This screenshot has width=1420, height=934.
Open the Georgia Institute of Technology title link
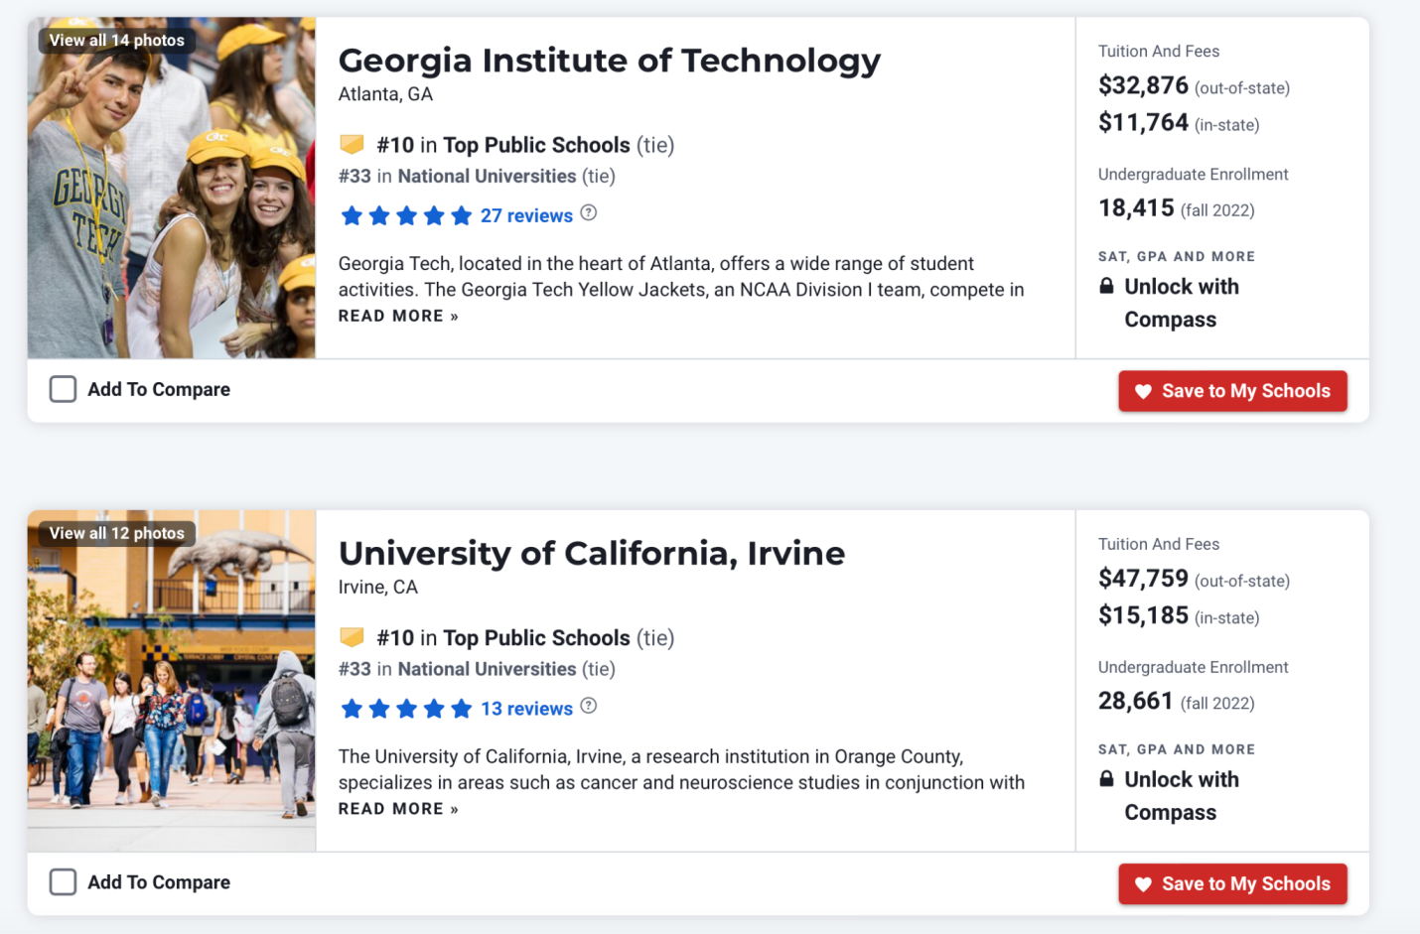pyautogui.click(x=609, y=61)
